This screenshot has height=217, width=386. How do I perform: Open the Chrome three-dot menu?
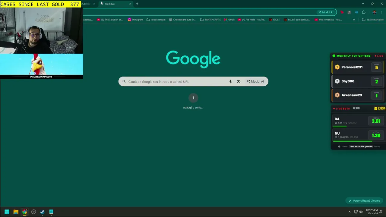point(382,12)
